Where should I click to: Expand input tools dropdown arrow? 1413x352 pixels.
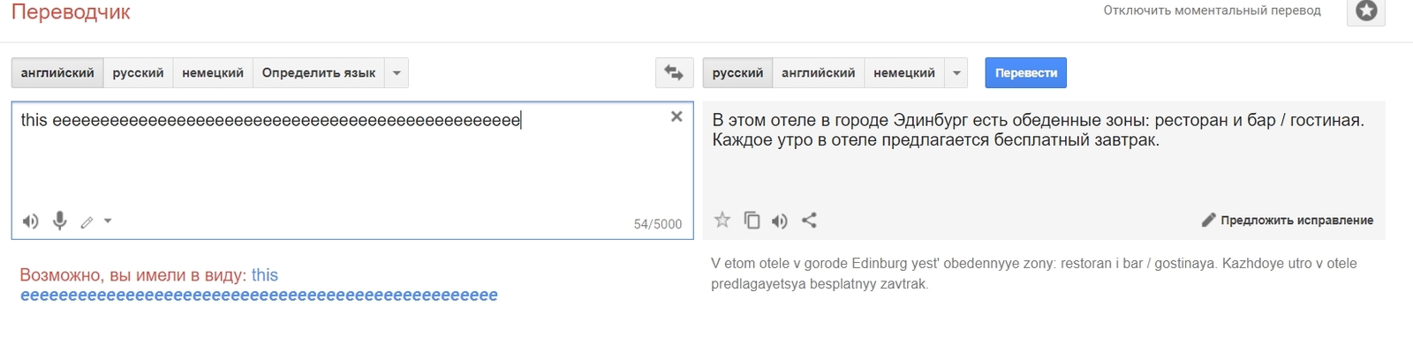click(x=108, y=221)
